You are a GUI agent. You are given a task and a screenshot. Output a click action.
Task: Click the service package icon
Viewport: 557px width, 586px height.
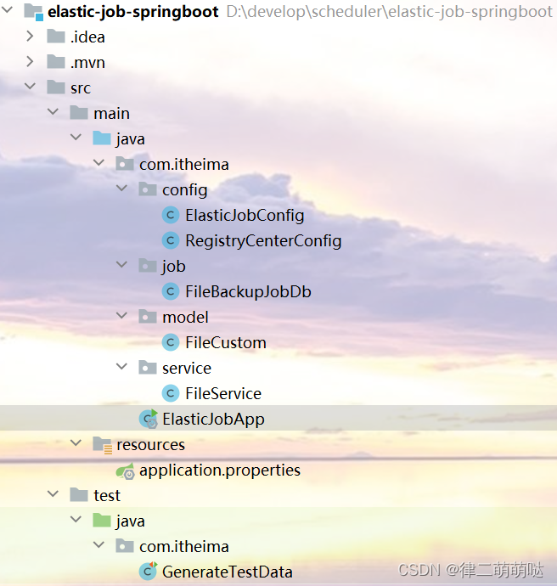148,368
